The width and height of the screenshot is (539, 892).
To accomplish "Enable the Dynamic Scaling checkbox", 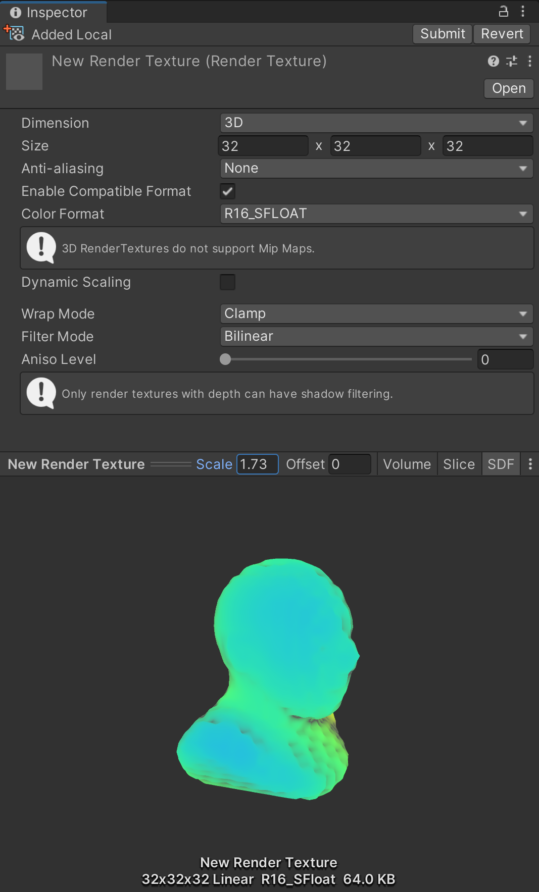I will click(228, 282).
